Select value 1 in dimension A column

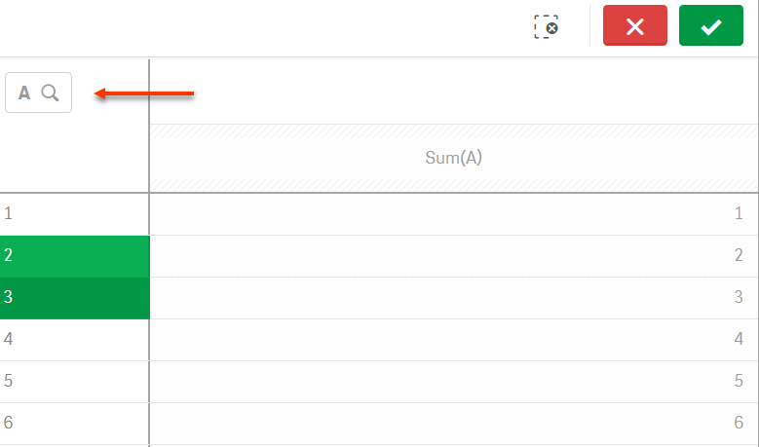coord(74,213)
